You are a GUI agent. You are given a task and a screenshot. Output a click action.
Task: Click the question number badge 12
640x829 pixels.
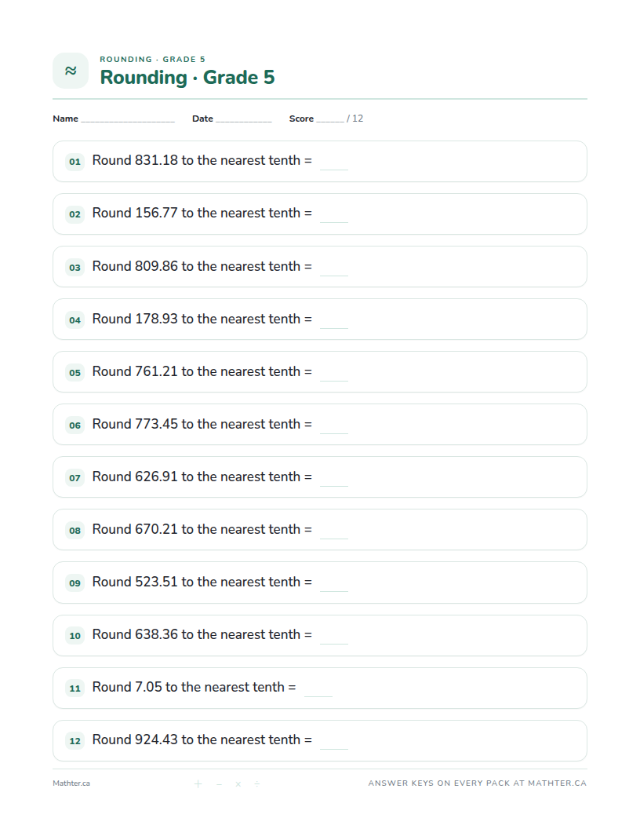coord(75,741)
